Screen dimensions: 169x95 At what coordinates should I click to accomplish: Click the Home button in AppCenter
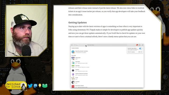(76, 45)
